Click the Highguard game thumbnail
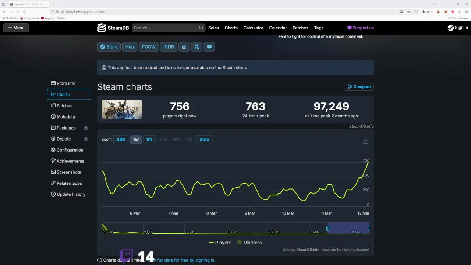 [122, 109]
